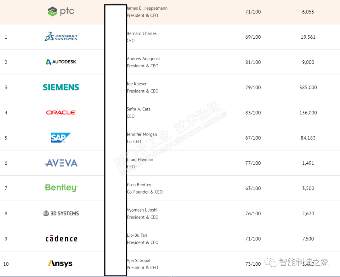Image resolution: width=340 pixels, height=277 pixels.
Task: Select the Siemens logo
Action: [61, 87]
